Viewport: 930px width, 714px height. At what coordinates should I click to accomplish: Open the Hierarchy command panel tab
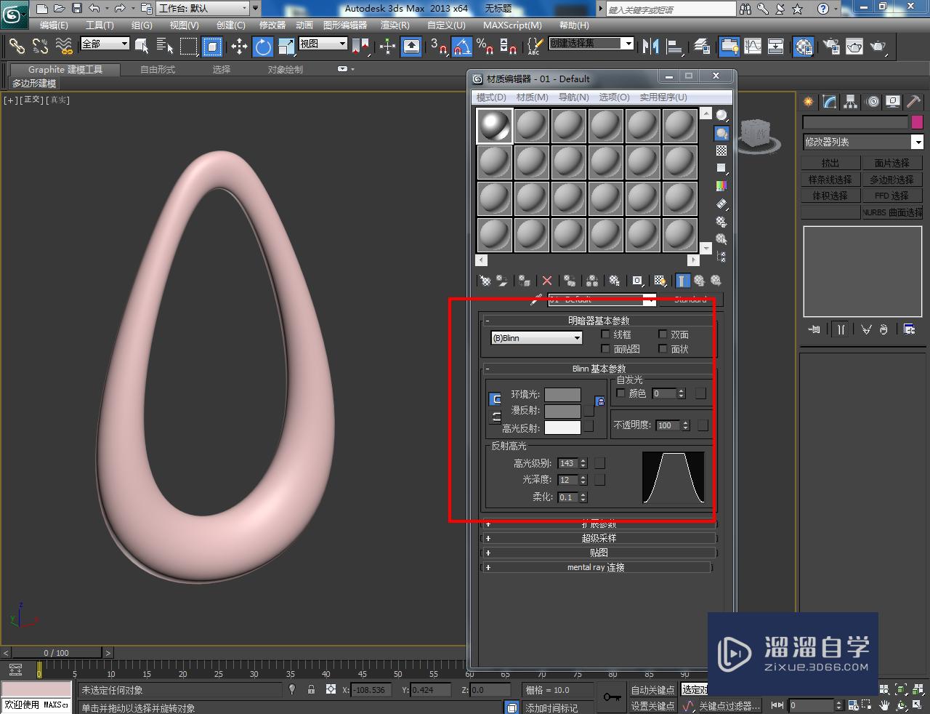[849, 103]
